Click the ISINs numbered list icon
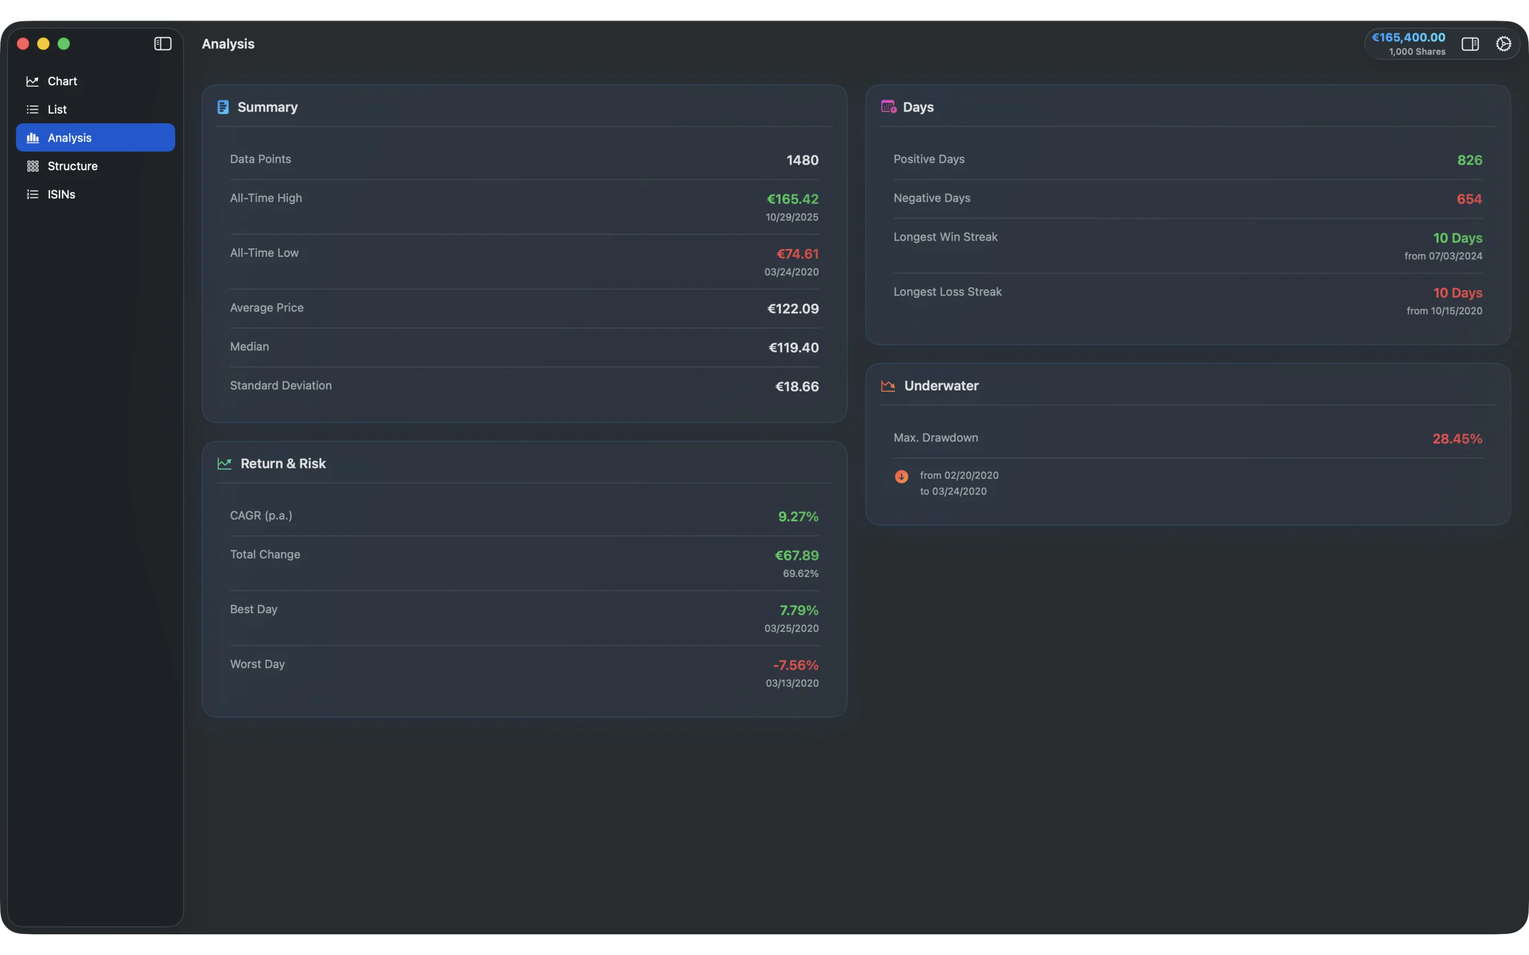1529x955 pixels. (x=33, y=194)
